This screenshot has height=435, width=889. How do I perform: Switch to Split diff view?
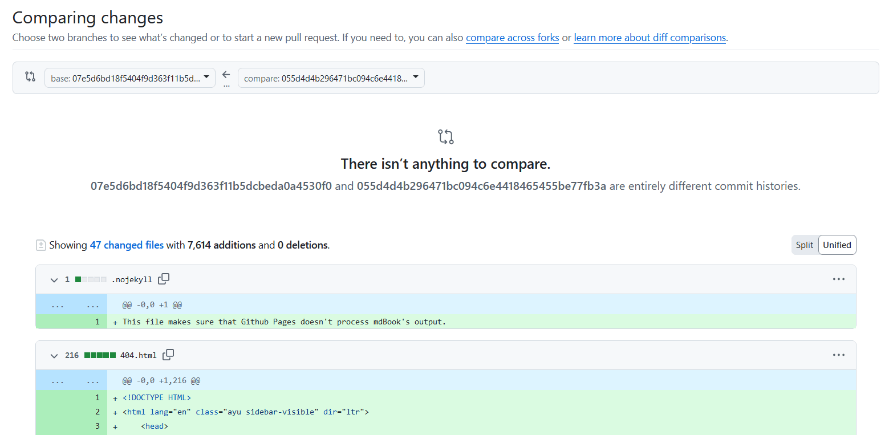tap(805, 245)
